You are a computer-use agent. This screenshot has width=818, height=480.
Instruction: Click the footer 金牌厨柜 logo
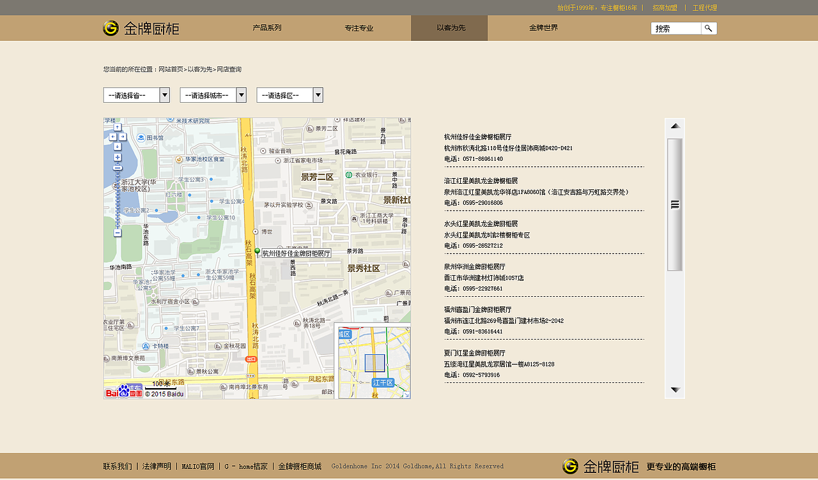[601, 467]
